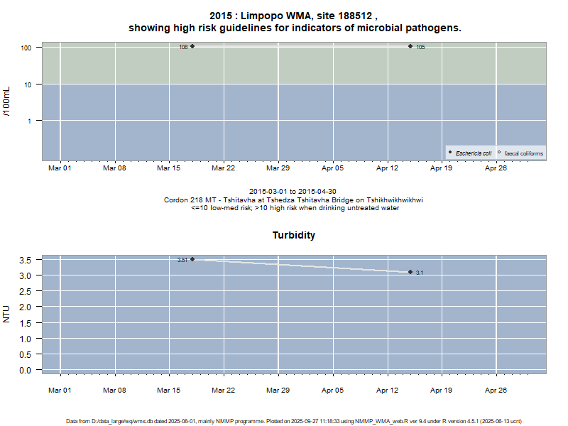Click the Mar 01 tick label on the turbidity chart
568x426 pixels.
60,390
